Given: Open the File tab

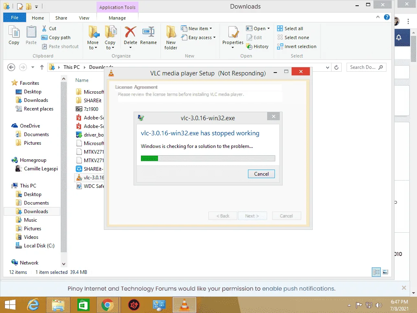Looking at the screenshot, I should tap(15, 18).
